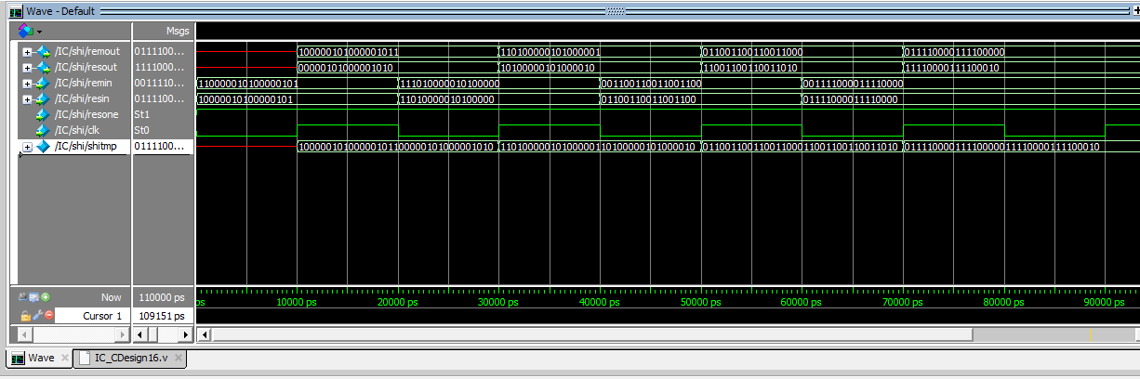Viewport: 1140px width, 379px height.
Task: Expand the /IC/shi/shitmp bus
Action: point(27,147)
